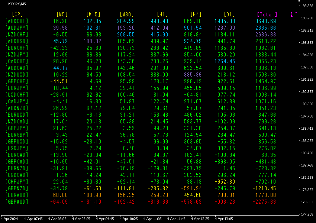
Task: Select the [AUDJPY] pair label
Action: [17, 28]
